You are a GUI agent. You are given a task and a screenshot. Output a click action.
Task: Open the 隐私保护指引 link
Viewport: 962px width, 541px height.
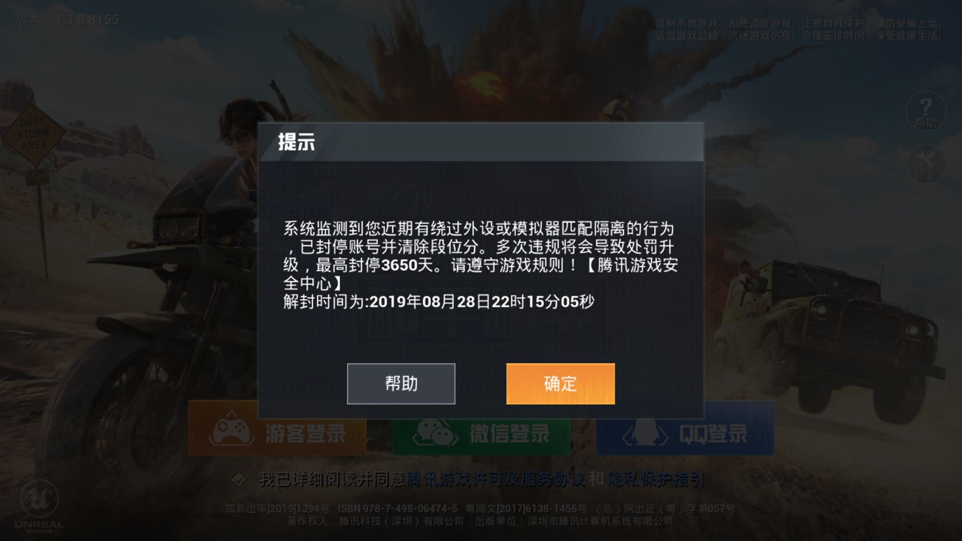click(656, 479)
